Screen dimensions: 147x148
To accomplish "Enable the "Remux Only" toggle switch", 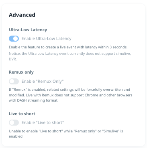I will pyautogui.click(x=14, y=81).
